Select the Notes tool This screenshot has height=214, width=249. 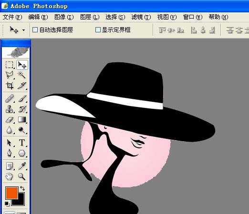9,166
